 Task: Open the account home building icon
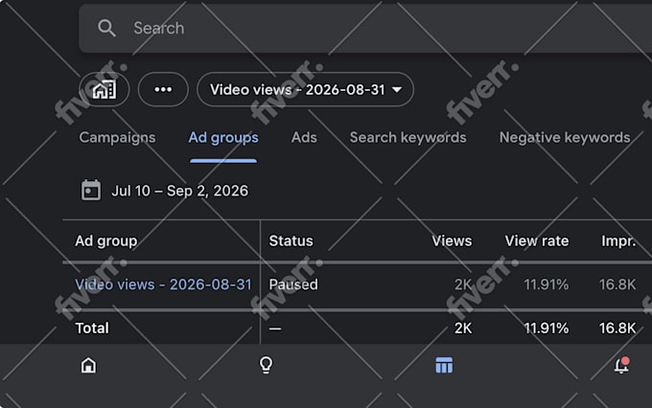104,89
